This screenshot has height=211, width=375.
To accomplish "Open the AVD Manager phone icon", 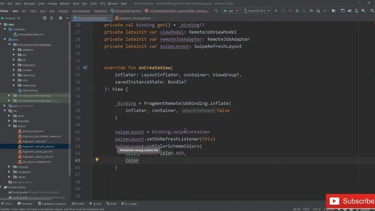I will 356,11.
